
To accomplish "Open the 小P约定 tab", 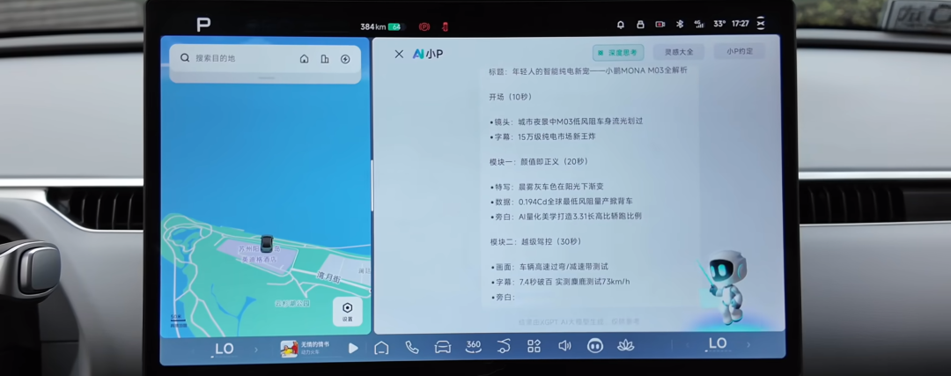I will (740, 52).
